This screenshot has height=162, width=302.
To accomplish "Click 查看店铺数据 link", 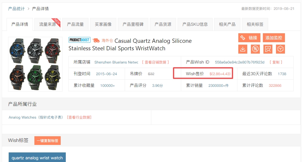I will tap(155, 62).
